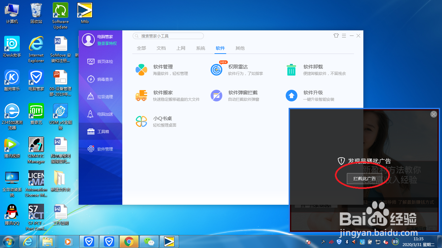Image resolution: width=442 pixels, height=248 pixels.
Task: Select the 软件 tab
Action: 220,48
